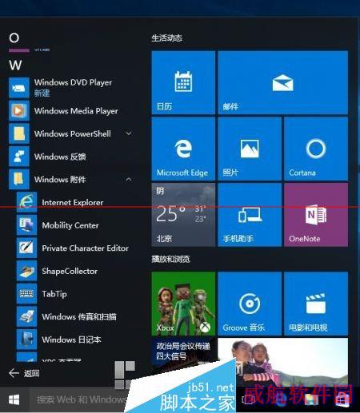The height and width of the screenshot is (413, 360).
Task: Launch the Groove 音乐 tile
Action: [x=250, y=304]
